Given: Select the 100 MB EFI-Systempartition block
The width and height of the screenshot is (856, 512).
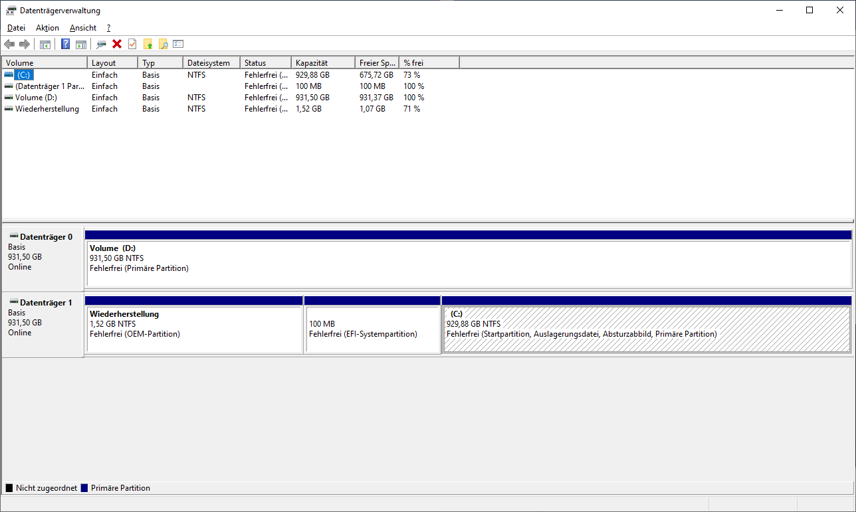Looking at the screenshot, I should 372,329.
